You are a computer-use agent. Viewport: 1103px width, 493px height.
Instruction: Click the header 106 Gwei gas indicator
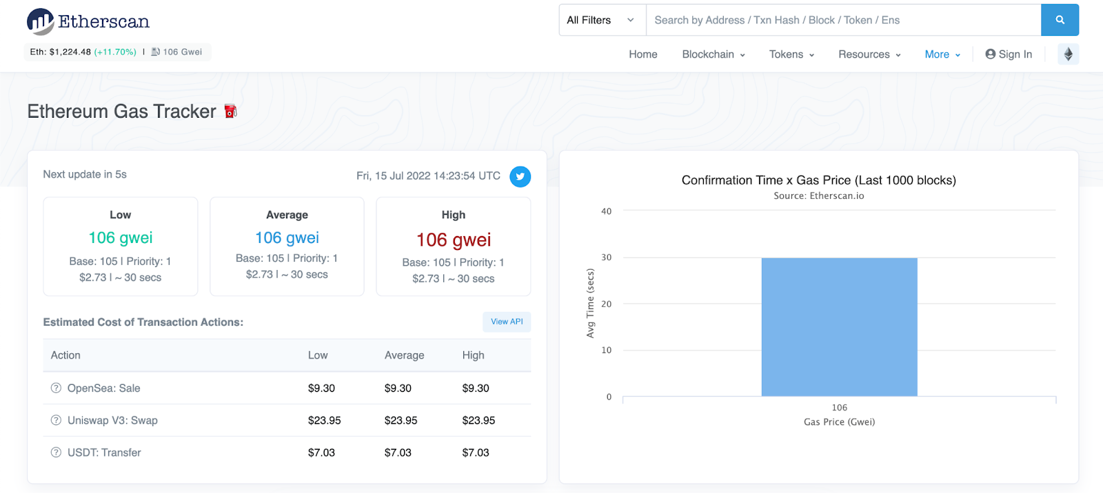click(x=176, y=52)
